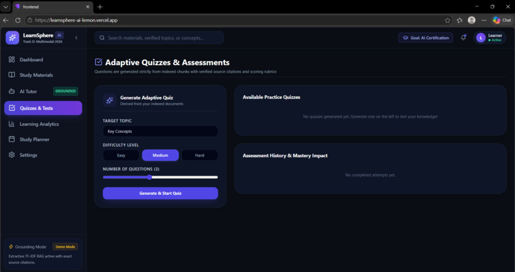Screen dimensions: 515x272
Task: Focus the search materials input field
Action: point(159,38)
